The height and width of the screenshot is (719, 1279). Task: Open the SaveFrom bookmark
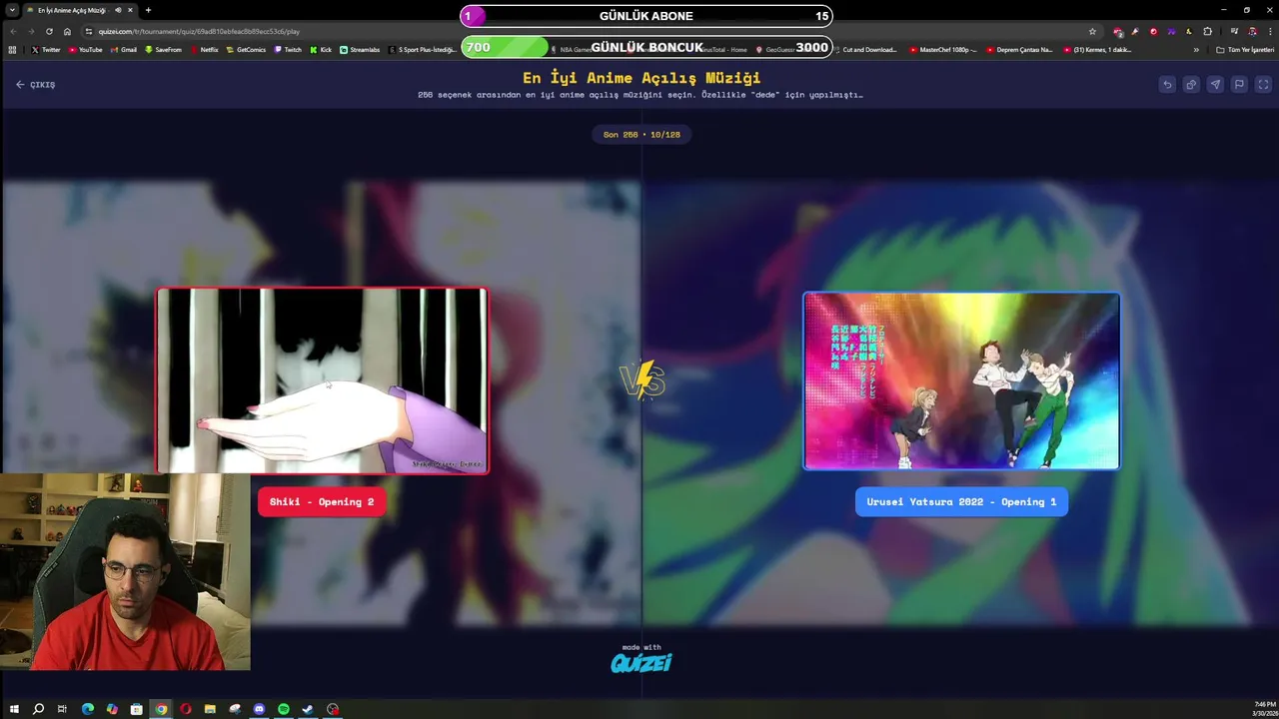pos(163,49)
